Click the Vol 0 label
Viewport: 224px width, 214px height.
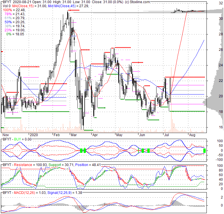coord(7,6)
